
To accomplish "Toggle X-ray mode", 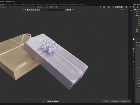I will [x=113, y=7].
